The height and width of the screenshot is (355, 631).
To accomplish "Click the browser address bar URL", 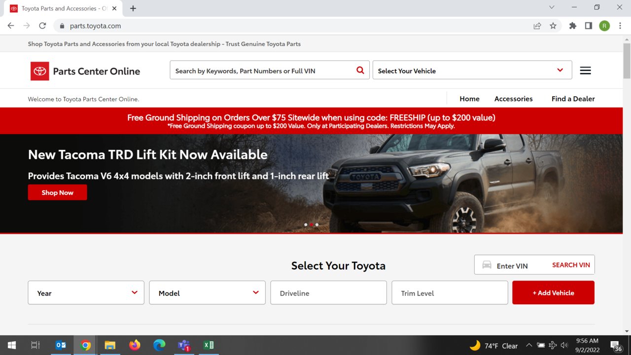I will click(95, 26).
